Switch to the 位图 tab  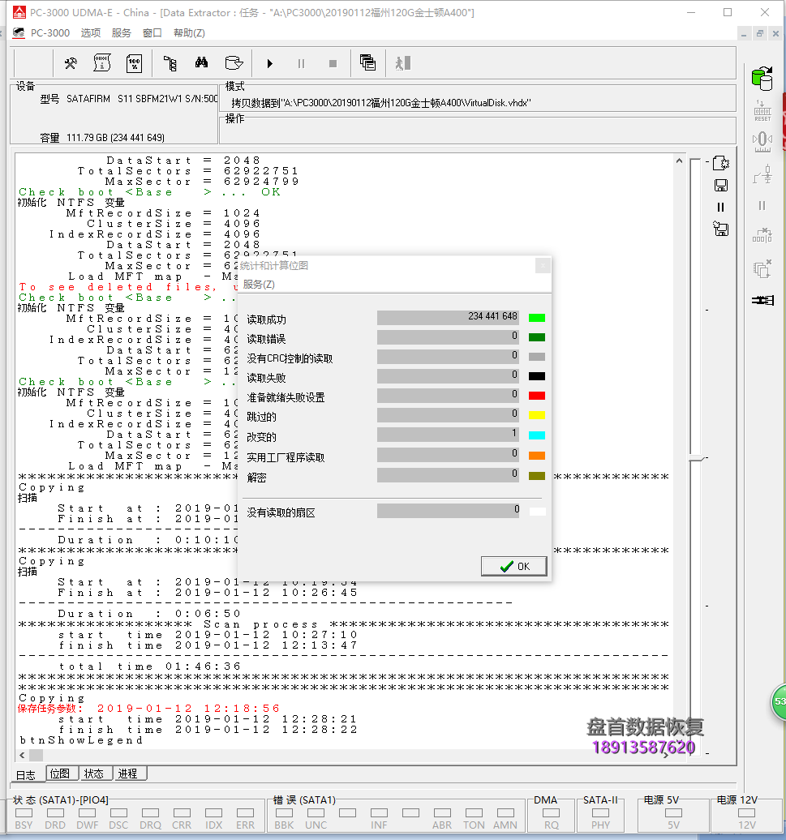pos(60,774)
